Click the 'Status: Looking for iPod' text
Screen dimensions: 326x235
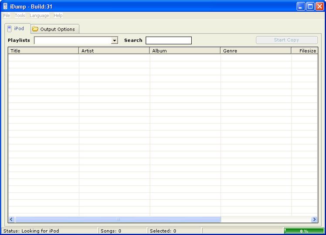[x=31, y=231]
